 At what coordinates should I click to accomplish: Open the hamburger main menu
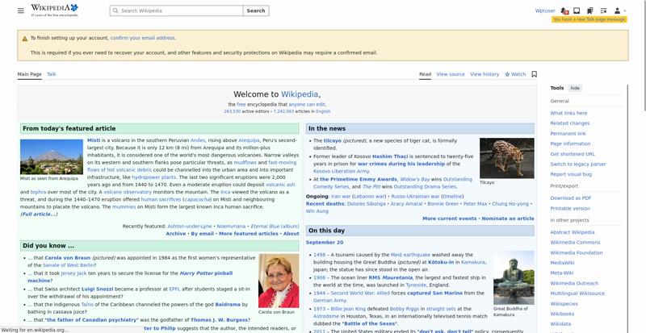tap(21, 10)
